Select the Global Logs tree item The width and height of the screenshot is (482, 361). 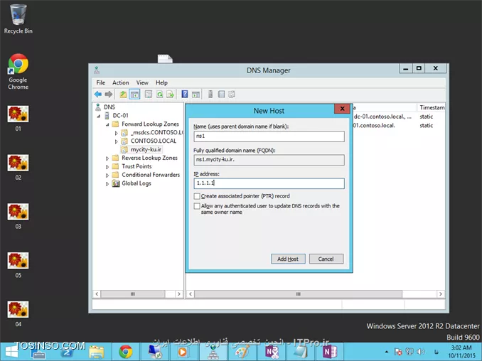tap(136, 183)
